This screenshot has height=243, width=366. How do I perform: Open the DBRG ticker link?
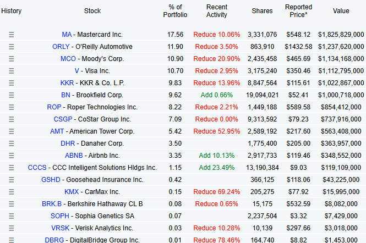[54, 240]
